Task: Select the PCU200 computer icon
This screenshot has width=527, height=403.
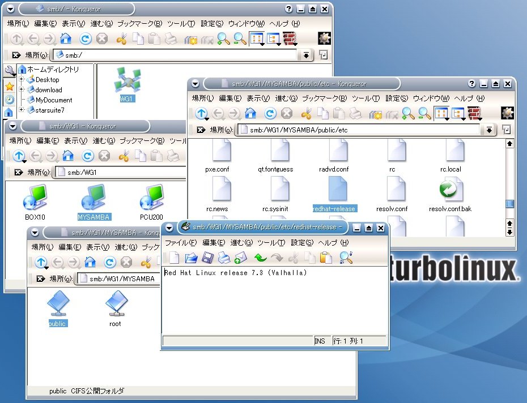Action: [x=151, y=203]
